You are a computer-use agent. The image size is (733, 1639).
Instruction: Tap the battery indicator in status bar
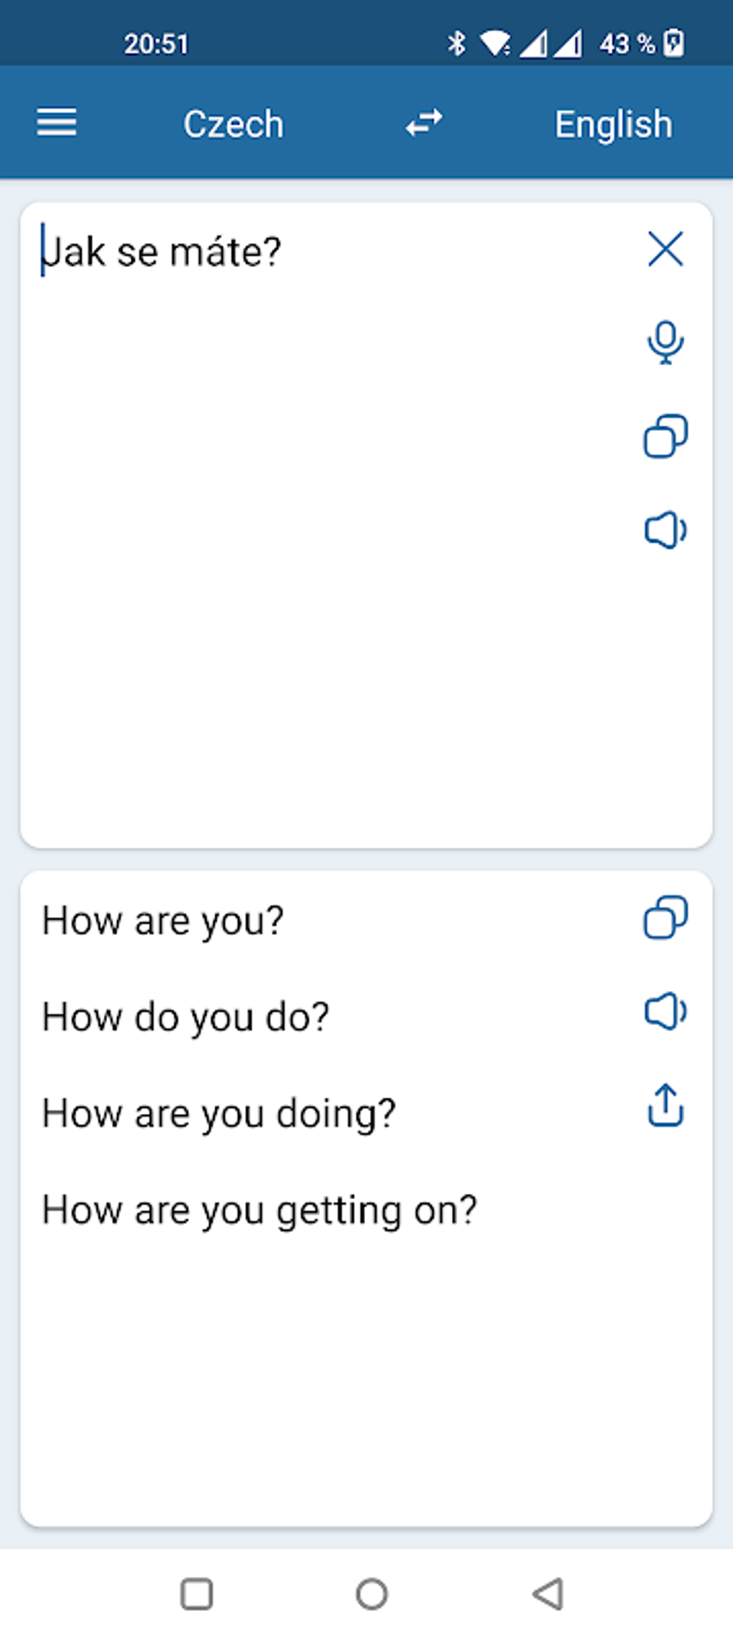(x=673, y=43)
